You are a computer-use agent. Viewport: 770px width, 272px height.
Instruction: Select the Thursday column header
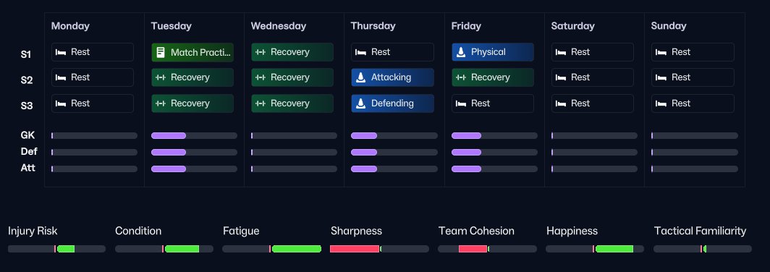pyautogui.click(x=373, y=26)
